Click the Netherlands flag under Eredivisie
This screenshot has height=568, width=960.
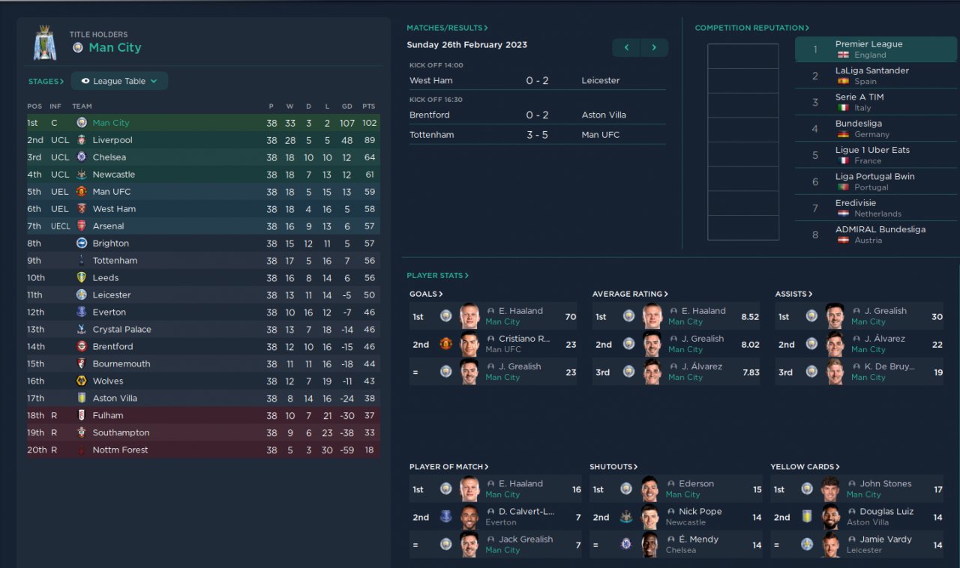pos(843,214)
